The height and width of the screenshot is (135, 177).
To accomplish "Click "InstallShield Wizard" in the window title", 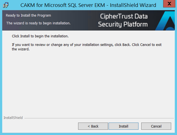I will [133, 5].
